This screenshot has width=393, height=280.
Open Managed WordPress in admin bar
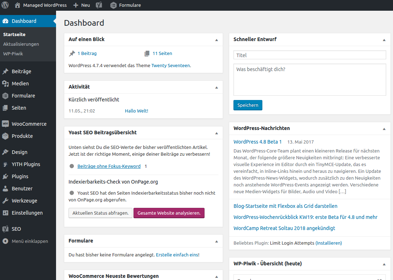[45, 5]
